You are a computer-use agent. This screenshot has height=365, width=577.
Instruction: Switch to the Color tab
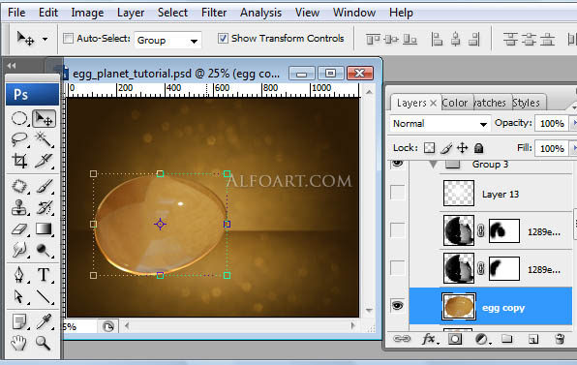tap(454, 103)
